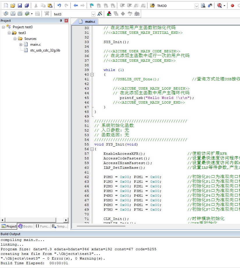240x268 pixels.
Task: Open the test3 target selection dropdown
Action: pyautogui.click(x=93, y=14)
